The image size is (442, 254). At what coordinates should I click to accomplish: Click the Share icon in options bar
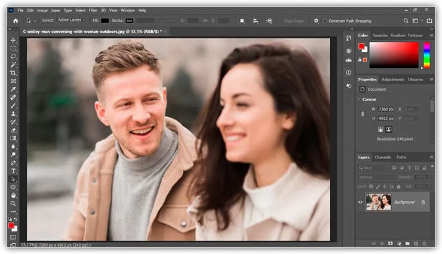[429, 20]
